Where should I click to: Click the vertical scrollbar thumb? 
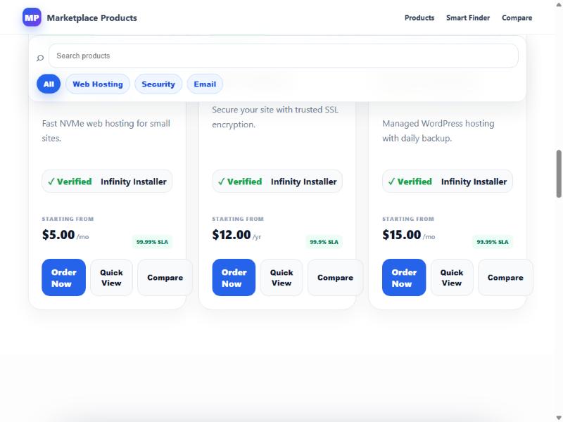(559, 174)
